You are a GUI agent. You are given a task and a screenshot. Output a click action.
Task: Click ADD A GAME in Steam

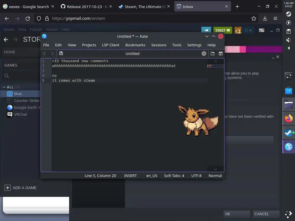(x=20, y=188)
